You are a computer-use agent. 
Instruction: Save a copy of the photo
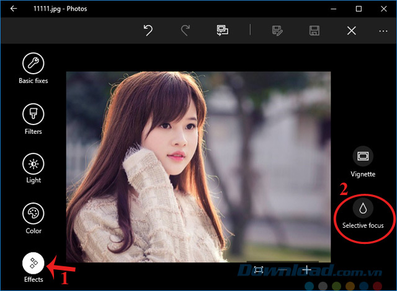click(x=277, y=30)
